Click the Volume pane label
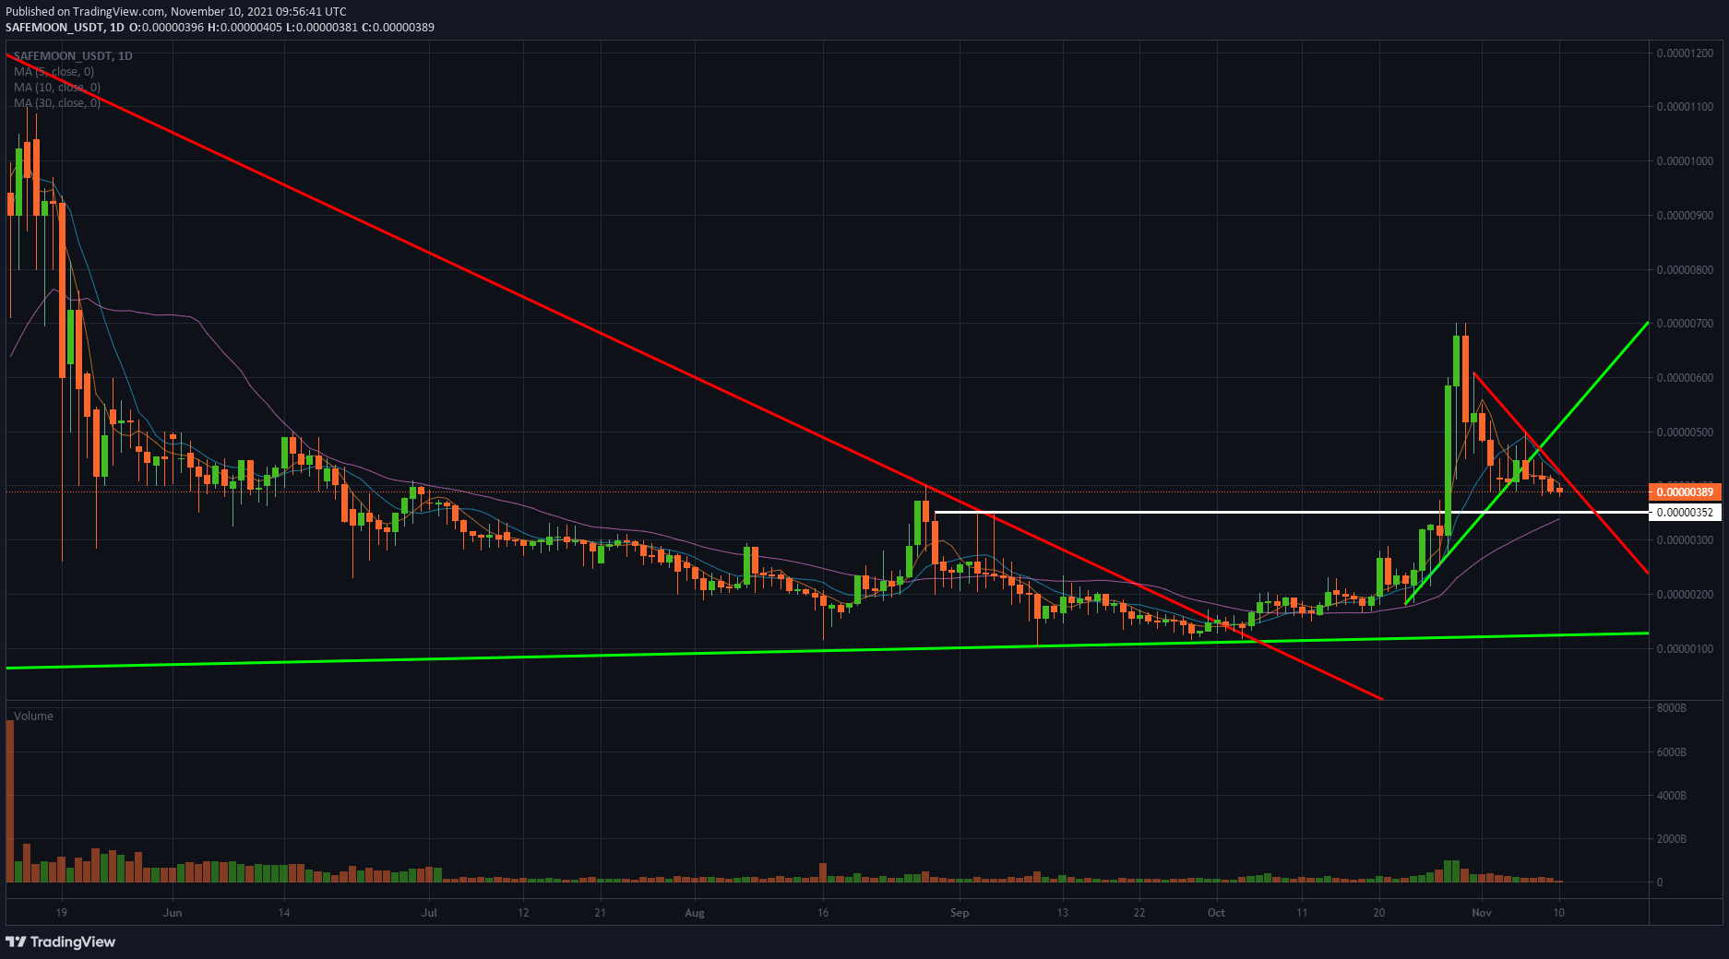Image resolution: width=1729 pixels, height=959 pixels. (33, 716)
